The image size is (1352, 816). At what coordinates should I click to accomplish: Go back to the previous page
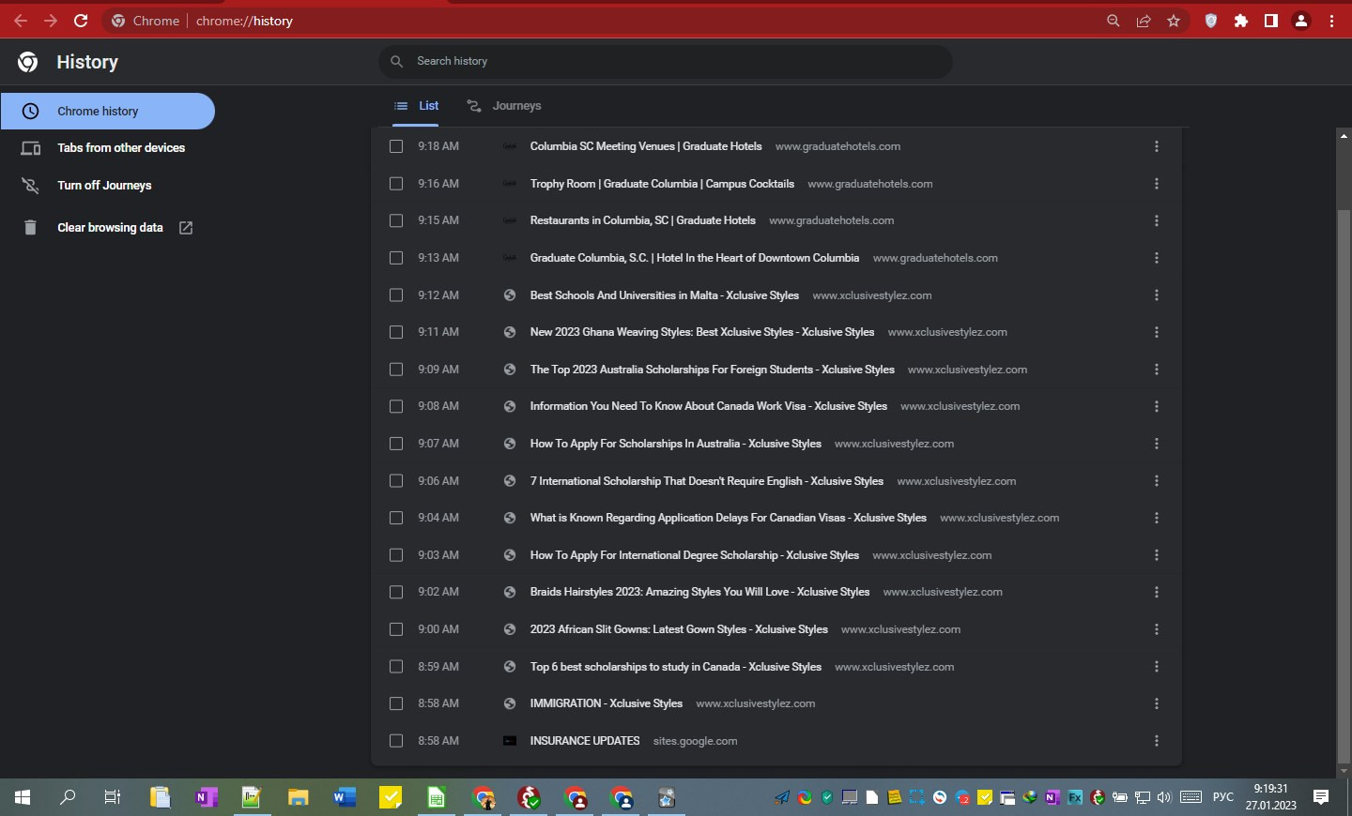pos(21,21)
